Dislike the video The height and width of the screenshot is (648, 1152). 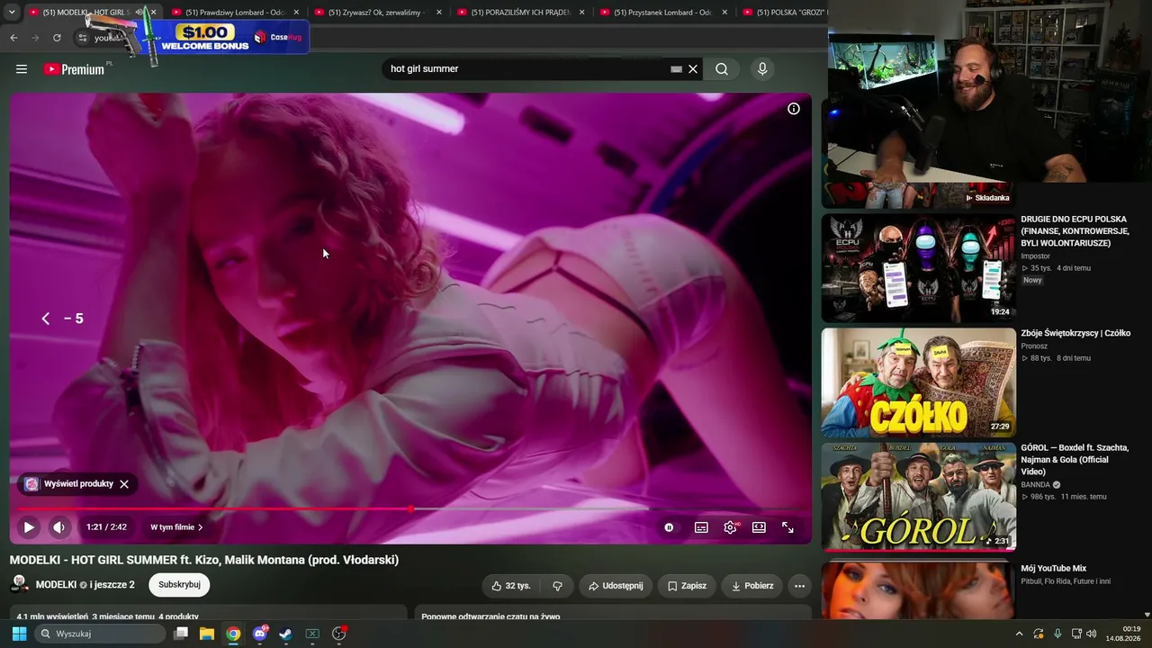[x=557, y=586]
